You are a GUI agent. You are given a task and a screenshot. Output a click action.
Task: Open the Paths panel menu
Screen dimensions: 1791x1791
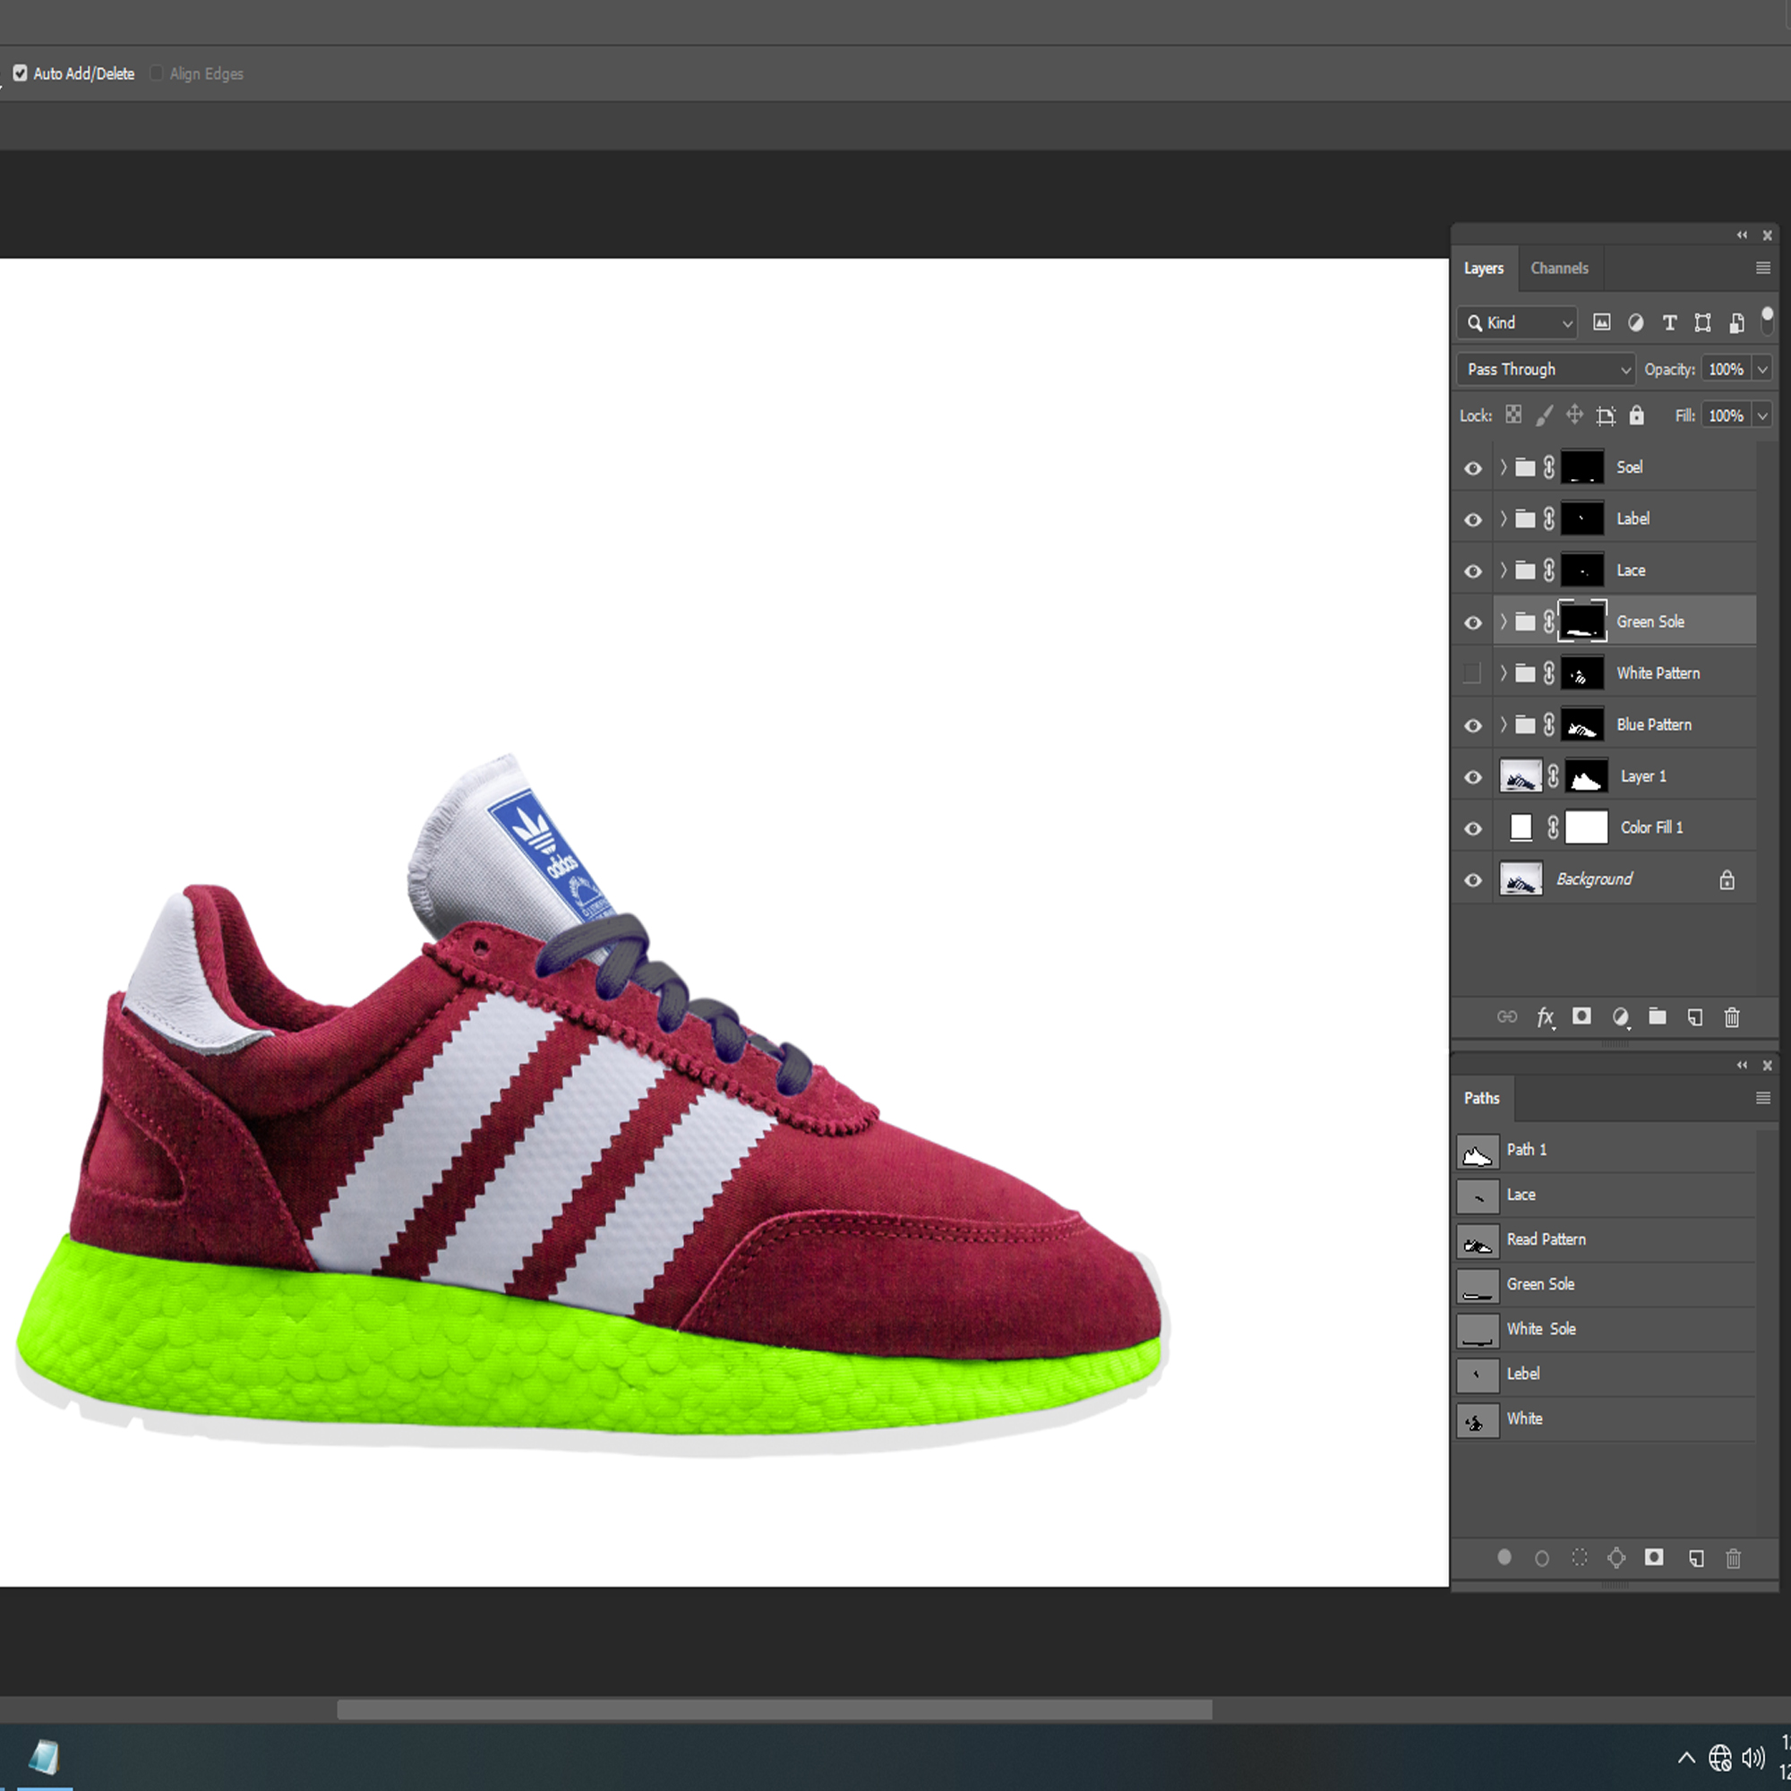(1762, 1098)
